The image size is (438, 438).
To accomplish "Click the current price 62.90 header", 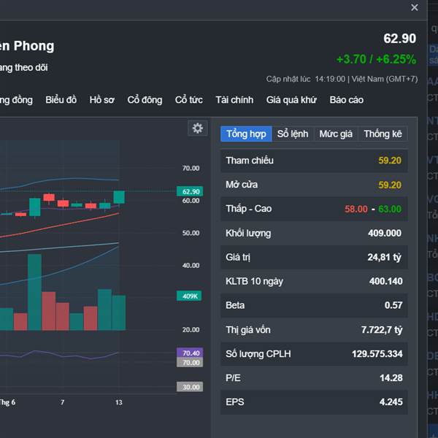I will click(x=399, y=38).
